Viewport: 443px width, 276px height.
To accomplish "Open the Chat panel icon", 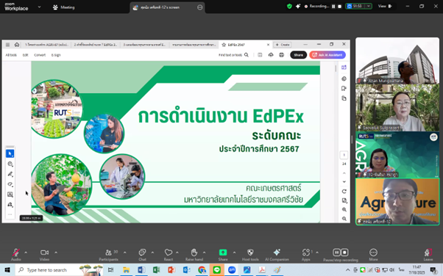I will (143, 252).
